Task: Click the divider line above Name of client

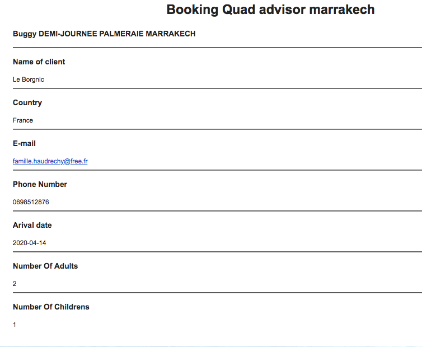Action: [x=217, y=48]
